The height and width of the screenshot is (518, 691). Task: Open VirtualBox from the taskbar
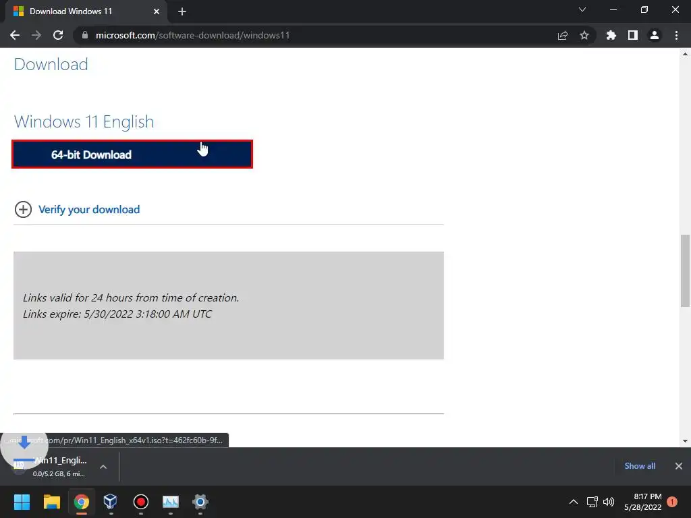point(111,502)
